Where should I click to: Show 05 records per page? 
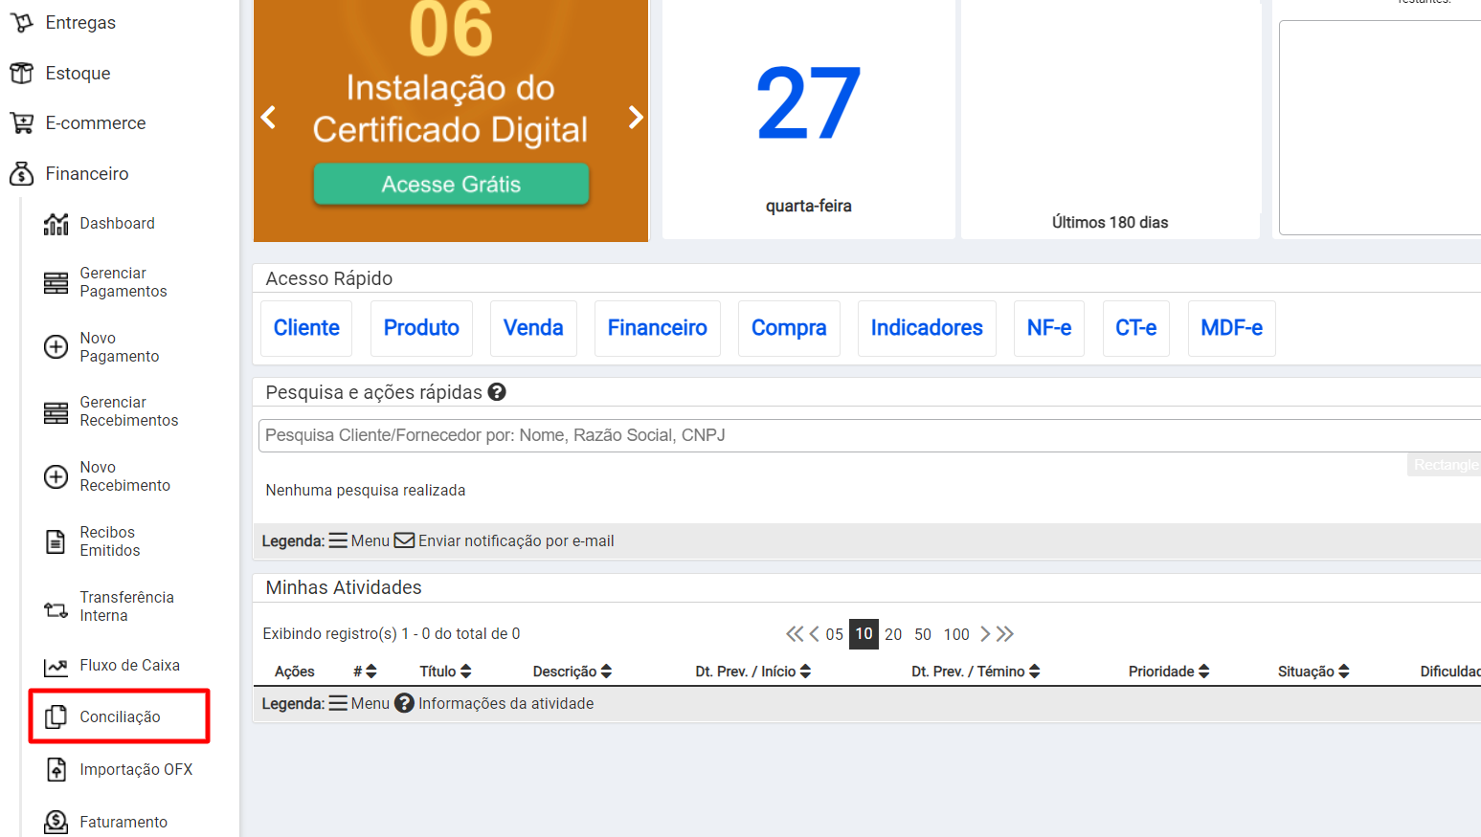coord(835,634)
